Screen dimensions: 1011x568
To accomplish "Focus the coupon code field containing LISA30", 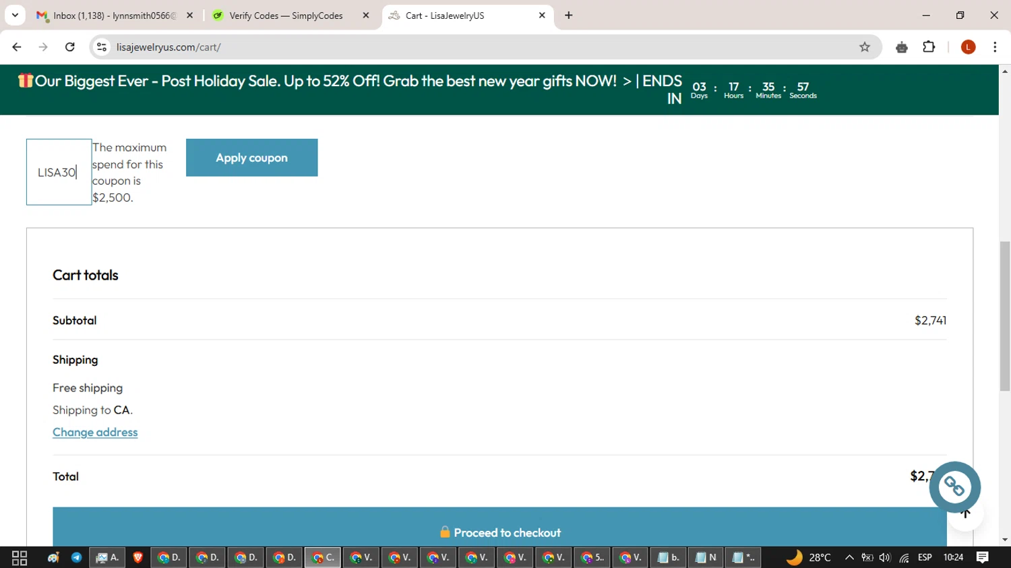I will tap(59, 172).
